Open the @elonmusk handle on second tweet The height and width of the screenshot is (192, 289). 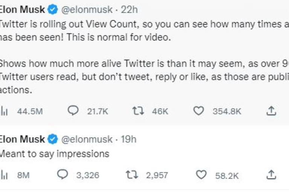(x=87, y=139)
